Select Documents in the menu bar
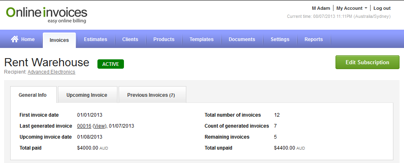Viewport: 404px width, 163px height. (242, 39)
